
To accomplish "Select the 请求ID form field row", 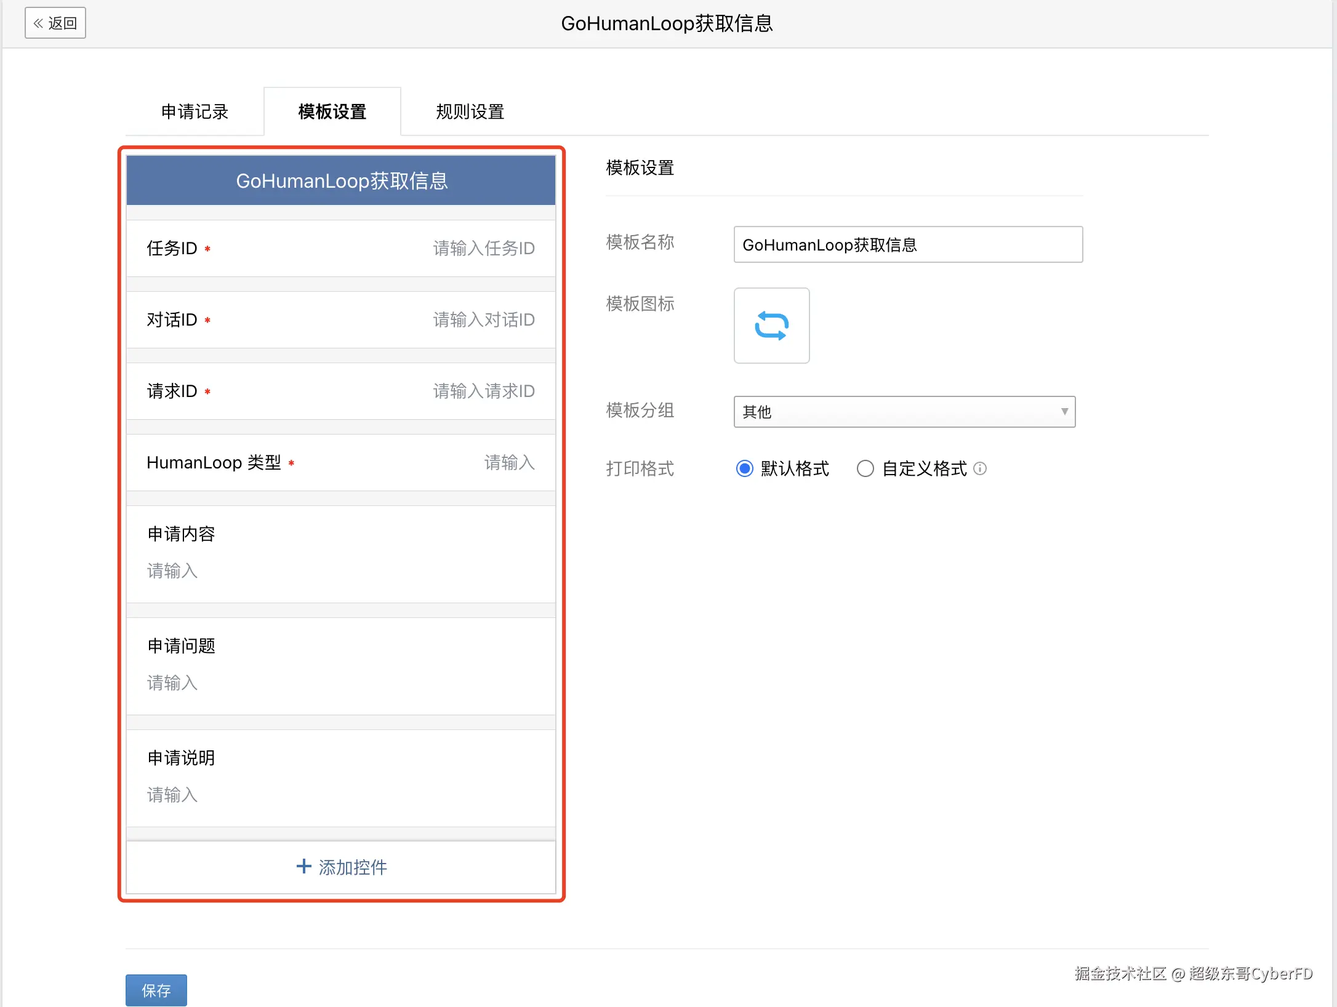I will [340, 391].
